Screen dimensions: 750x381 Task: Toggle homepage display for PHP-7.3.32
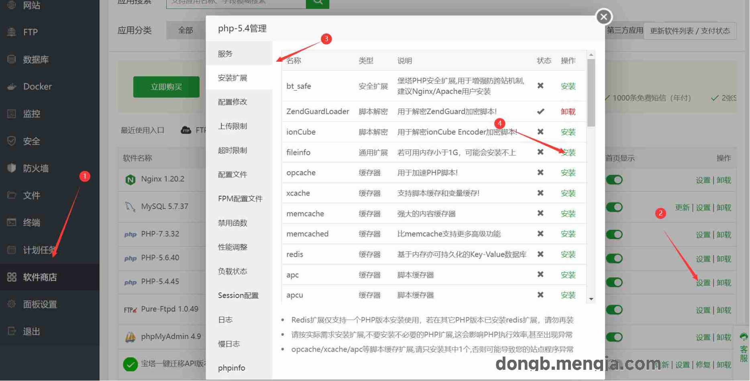[x=614, y=234]
